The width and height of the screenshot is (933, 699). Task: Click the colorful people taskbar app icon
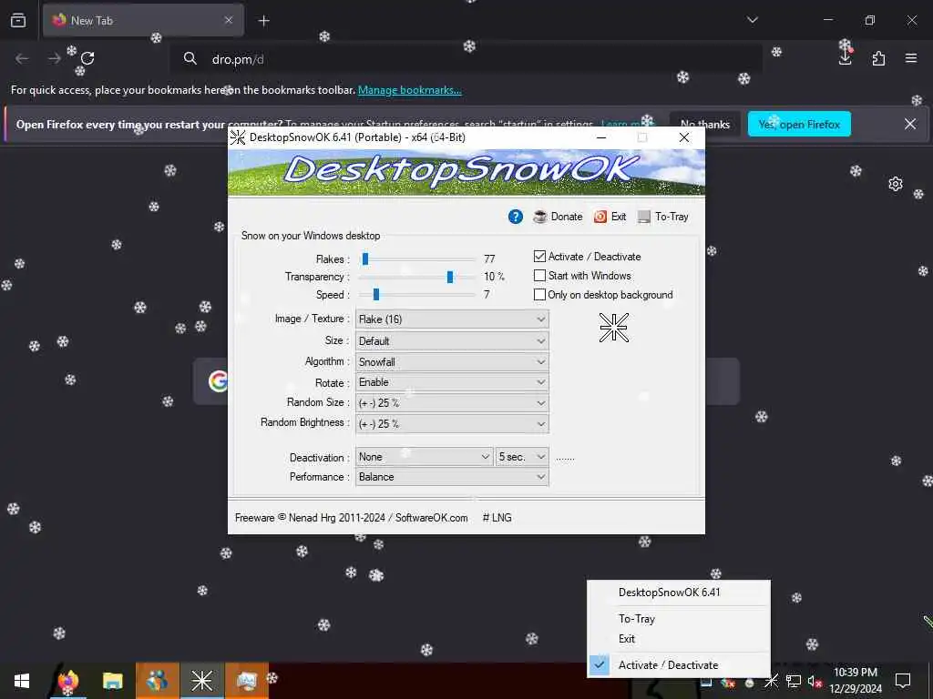click(157, 681)
